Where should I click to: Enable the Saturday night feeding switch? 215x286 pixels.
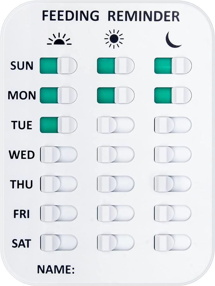[173, 243]
